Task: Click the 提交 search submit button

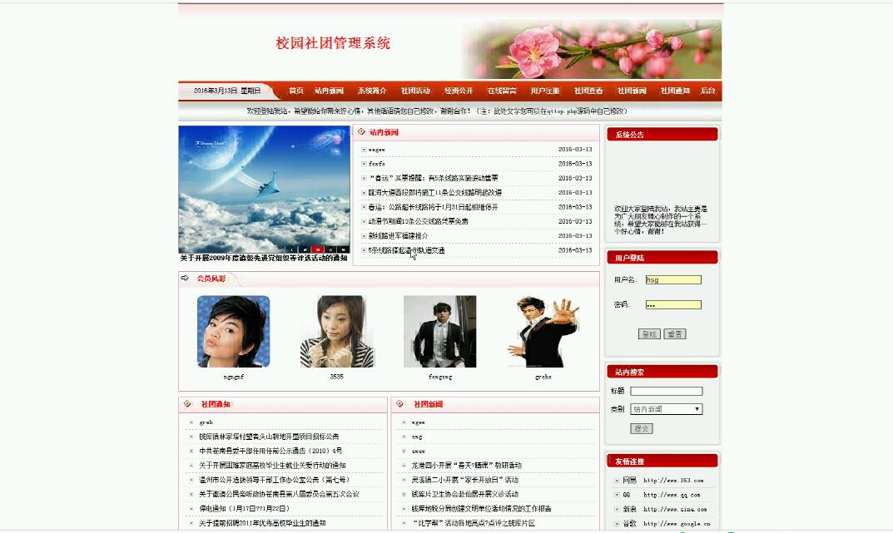Action: tap(642, 428)
